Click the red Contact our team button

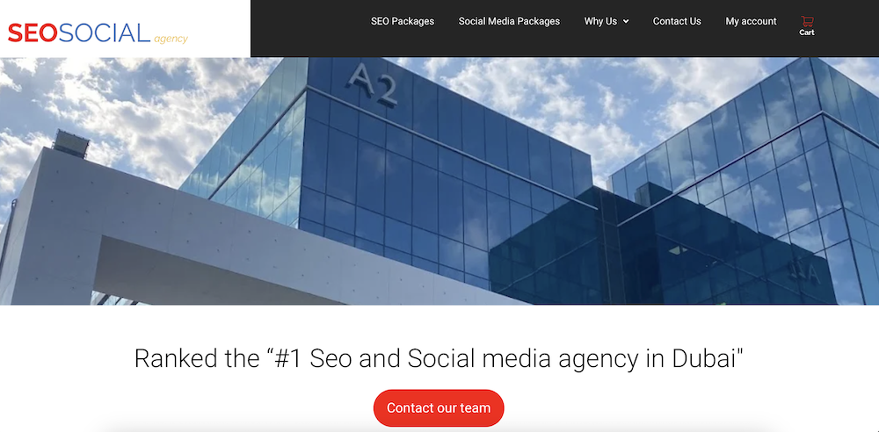click(x=439, y=408)
